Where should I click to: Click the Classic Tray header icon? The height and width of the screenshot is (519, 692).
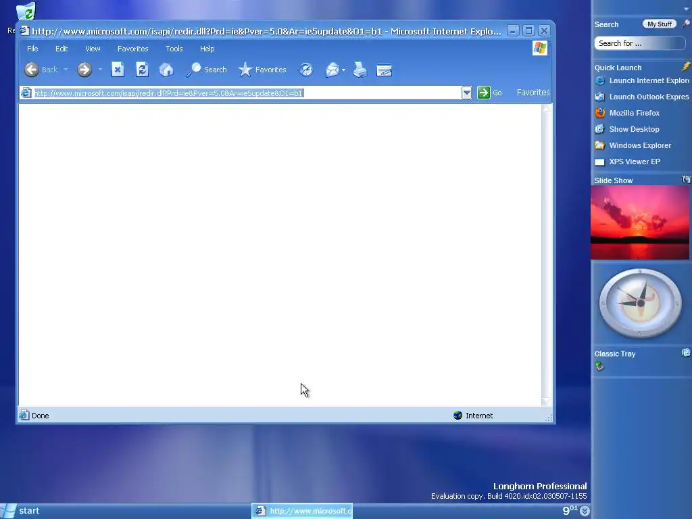[686, 353]
